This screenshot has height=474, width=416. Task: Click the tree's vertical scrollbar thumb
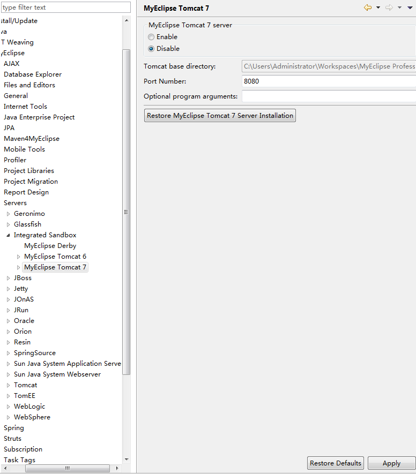[x=127, y=212]
